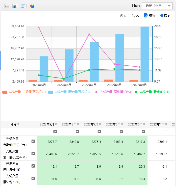Click the 2022年9月 cumulative value bar
Screen dimensions: 176x186
[145, 54]
